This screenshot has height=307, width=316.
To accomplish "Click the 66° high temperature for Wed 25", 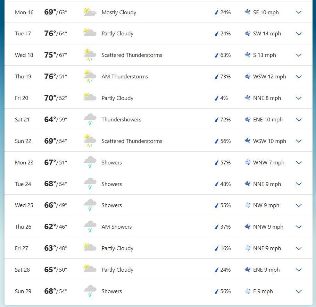I will pyautogui.click(x=50, y=205).
